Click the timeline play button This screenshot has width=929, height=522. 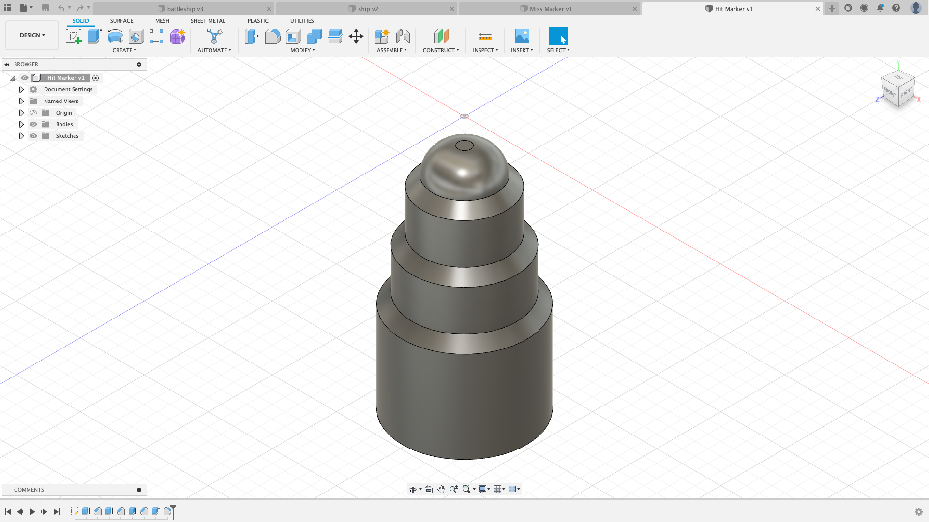point(32,511)
